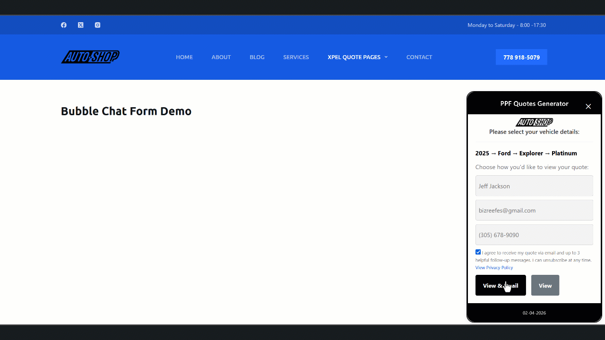Go to the Home menu item
Screen dimensions: 605x340
click(184, 57)
